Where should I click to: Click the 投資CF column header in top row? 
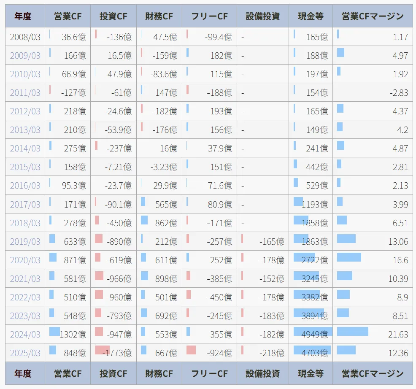(113, 16)
